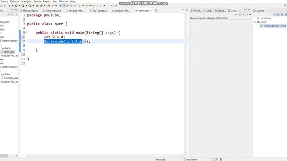This screenshot has height=161, width=287.
Task: Open Display Selected Console dropdown
Action: point(243,15)
